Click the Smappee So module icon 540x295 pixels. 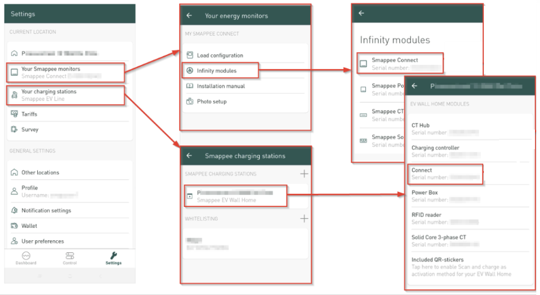(x=363, y=140)
